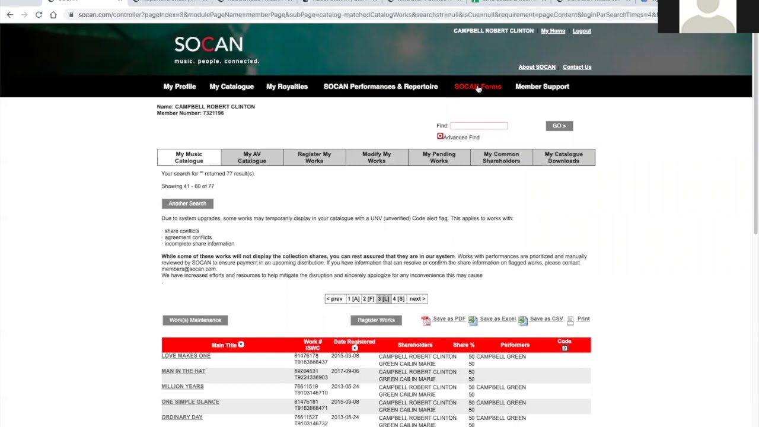Open Contact Us link
This screenshot has width=759, height=427.
577,67
